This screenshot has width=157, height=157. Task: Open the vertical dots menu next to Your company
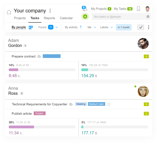(50, 11)
